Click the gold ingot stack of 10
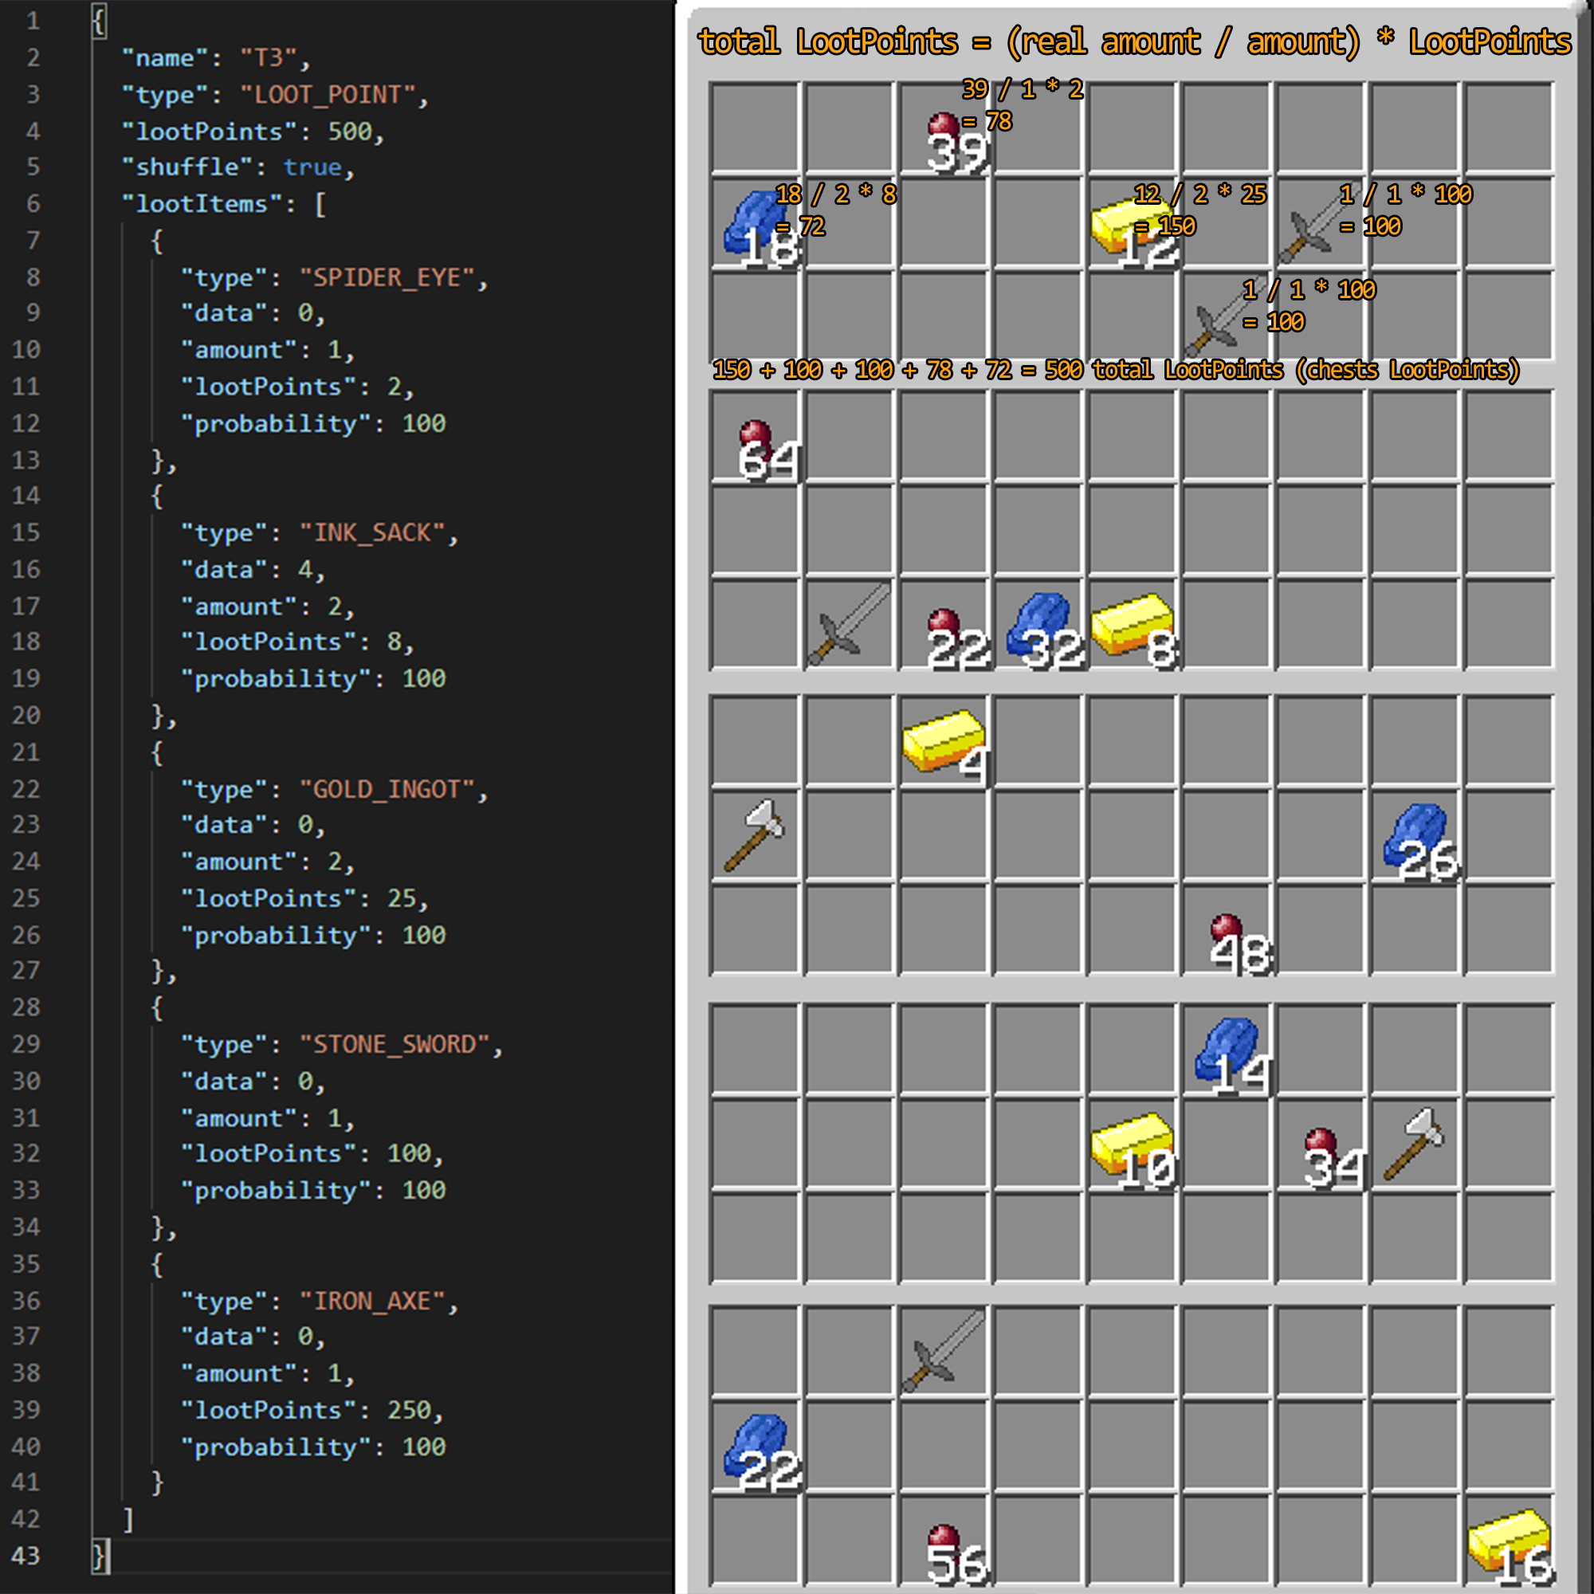Viewport: 1594px width, 1594px height. (1133, 1150)
